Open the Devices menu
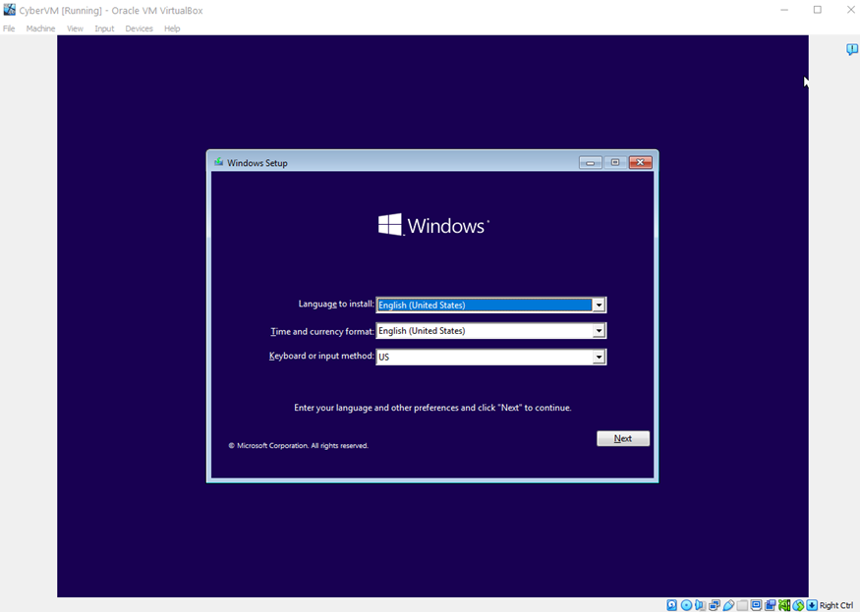 pos(139,28)
